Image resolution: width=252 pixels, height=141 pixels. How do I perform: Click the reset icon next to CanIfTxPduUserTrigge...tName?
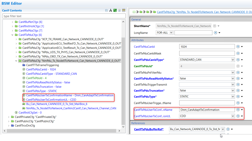coord(238,103)
